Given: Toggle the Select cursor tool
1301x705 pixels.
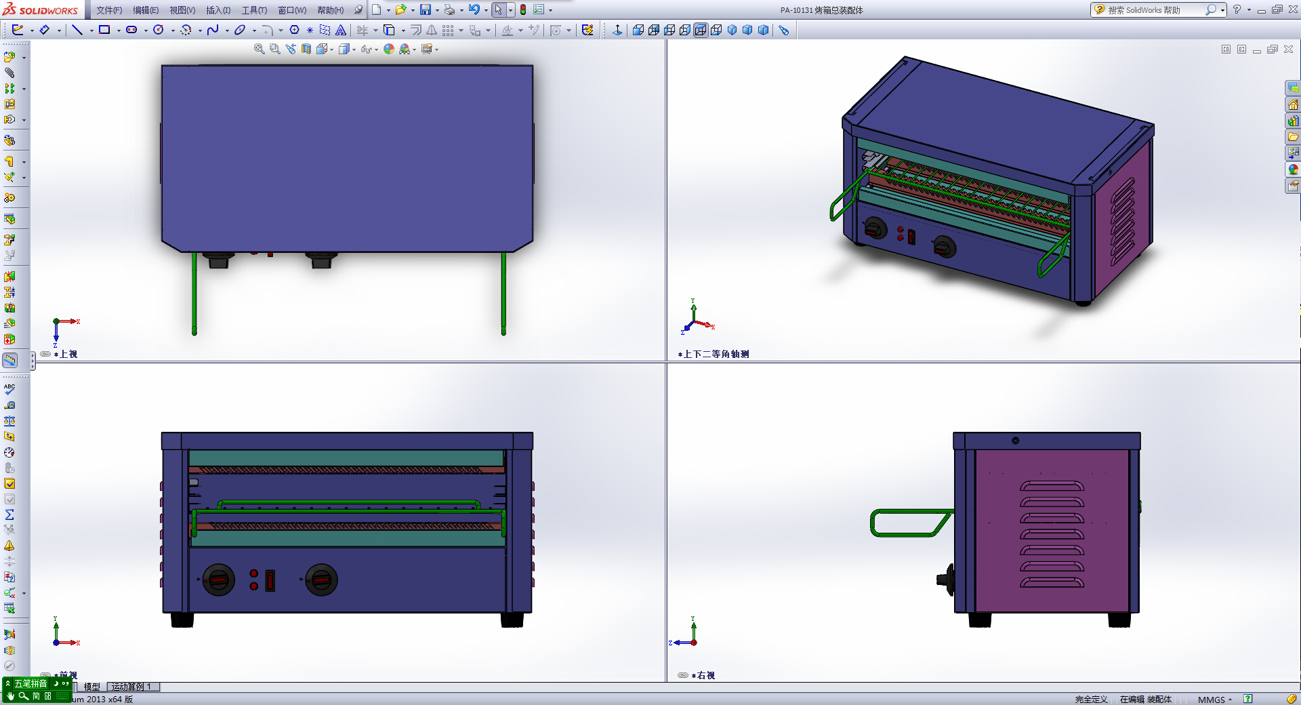Looking at the screenshot, I should click(498, 9).
